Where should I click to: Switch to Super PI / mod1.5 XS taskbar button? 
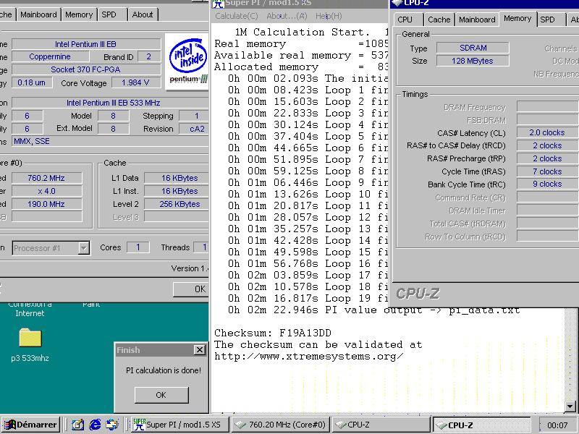[179, 425]
